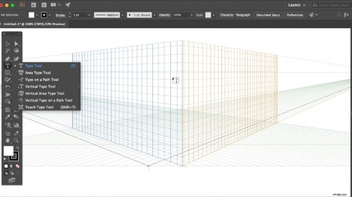Open the Document Setup dialog
This screenshot has width=352, height=197.
[x=268, y=15]
